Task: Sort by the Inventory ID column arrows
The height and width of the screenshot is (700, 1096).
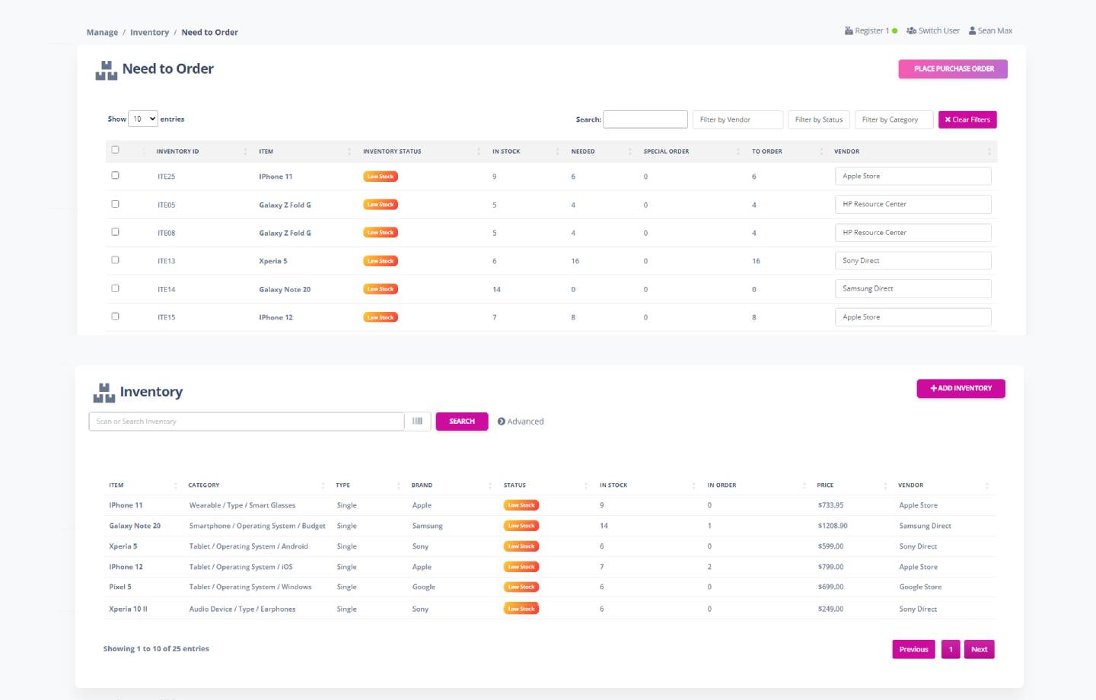Action: pos(245,151)
